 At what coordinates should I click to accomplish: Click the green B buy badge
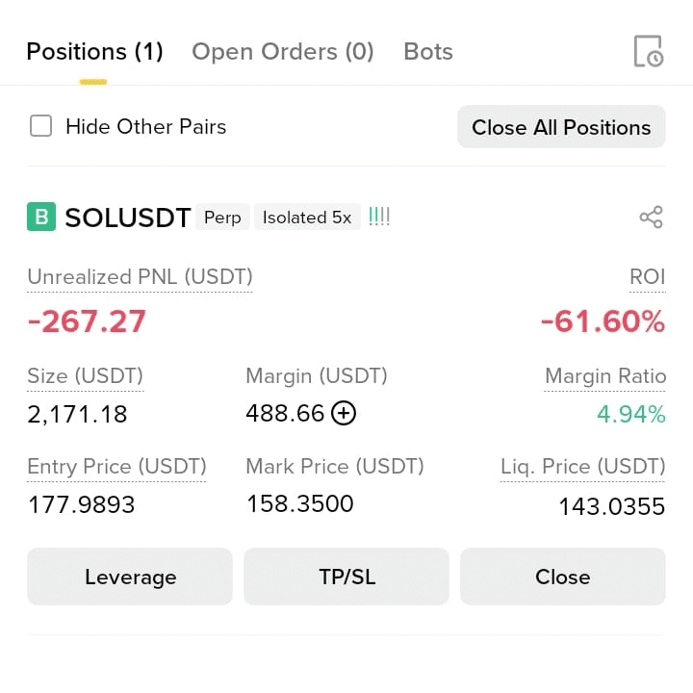41,217
